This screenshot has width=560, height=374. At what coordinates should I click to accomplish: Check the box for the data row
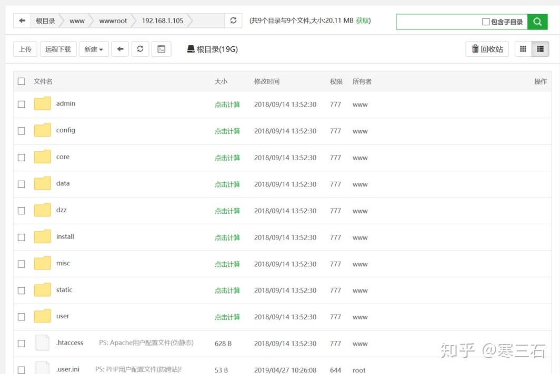point(22,184)
